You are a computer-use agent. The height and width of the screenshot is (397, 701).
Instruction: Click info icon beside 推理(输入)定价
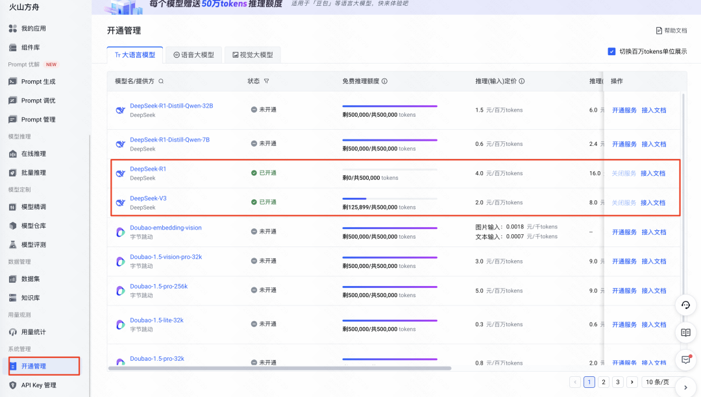[x=522, y=81]
